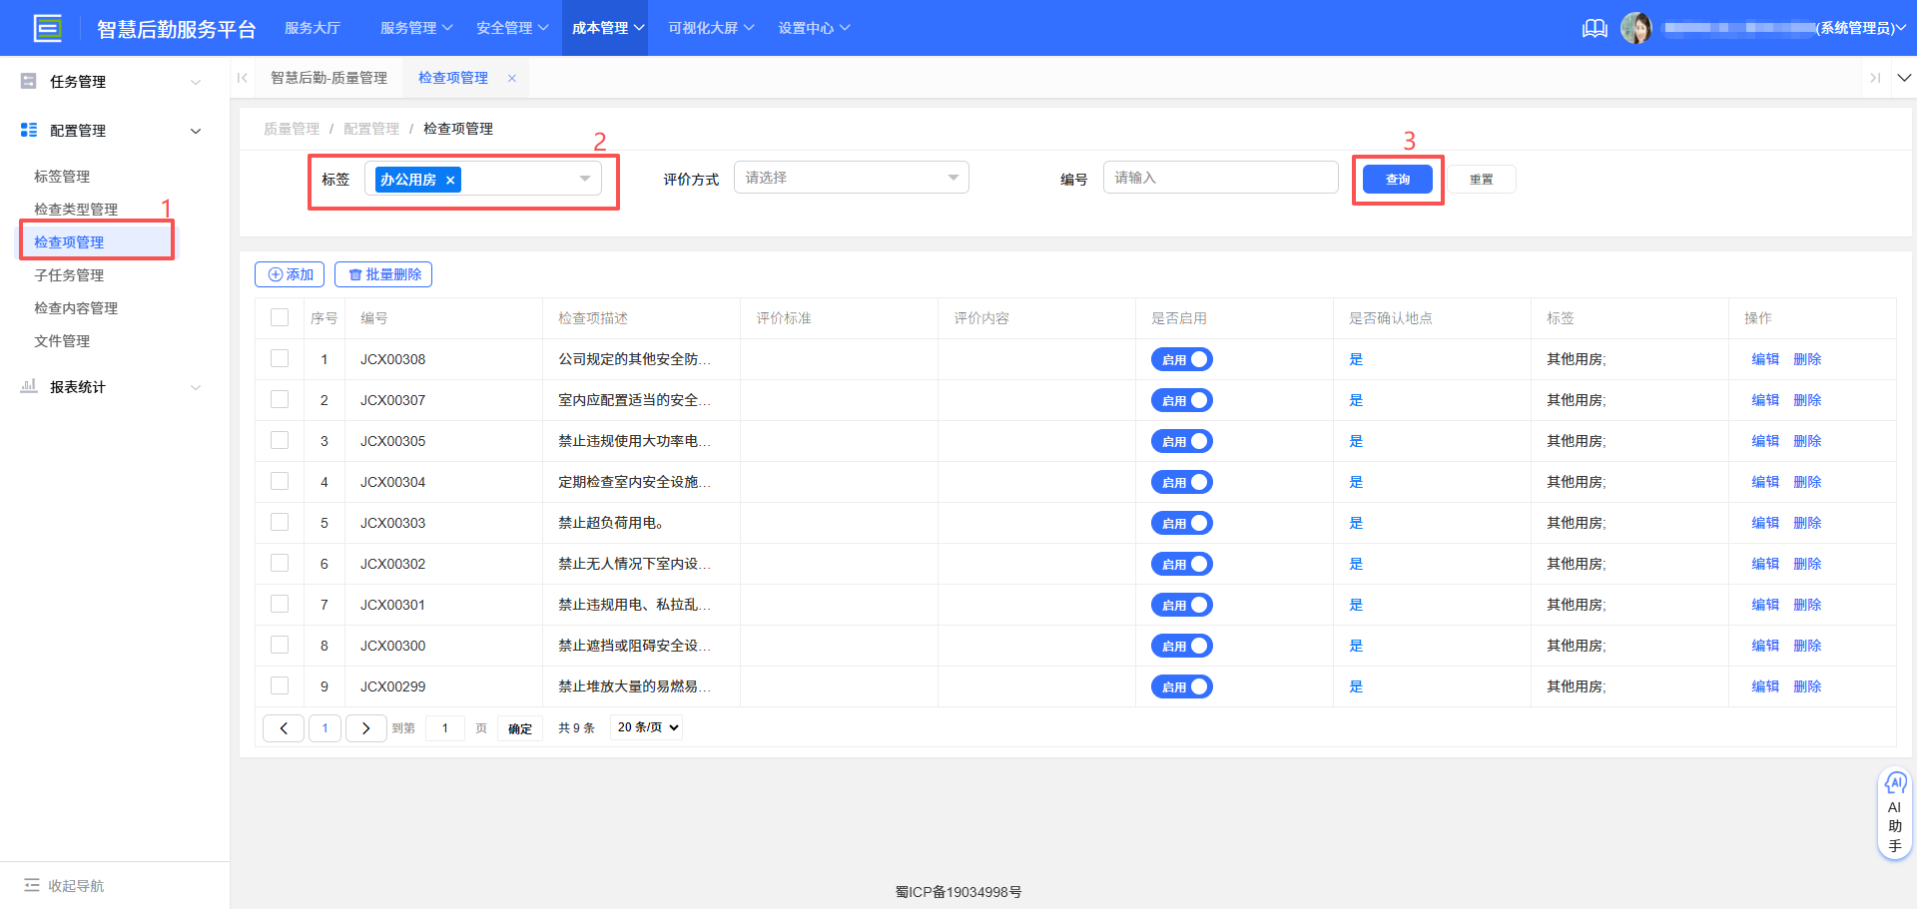The height and width of the screenshot is (909, 1917).
Task: Check the select-all checkbox in table header
Action: [280, 316]
